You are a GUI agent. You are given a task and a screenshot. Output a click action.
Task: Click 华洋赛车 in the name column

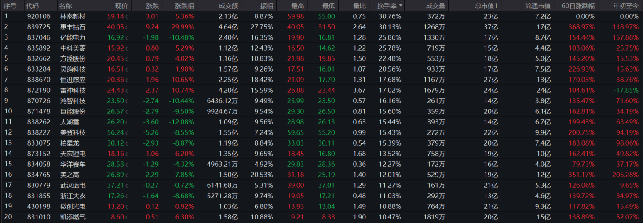click(x=73, y=164)
